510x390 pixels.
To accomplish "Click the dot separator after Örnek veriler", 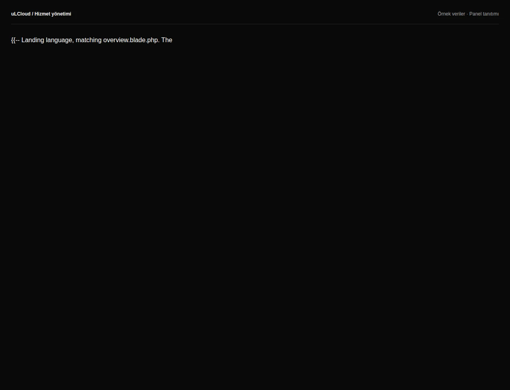I will coord(467,14).
